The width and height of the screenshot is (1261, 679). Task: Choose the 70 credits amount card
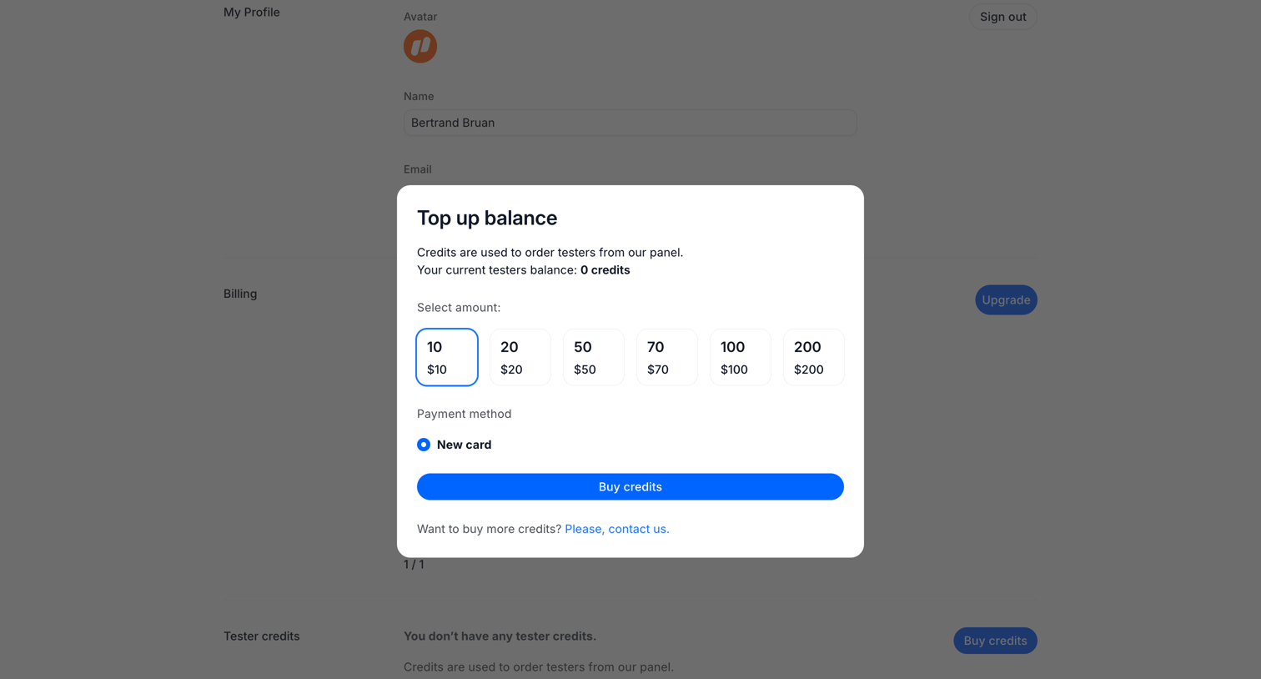667,357
